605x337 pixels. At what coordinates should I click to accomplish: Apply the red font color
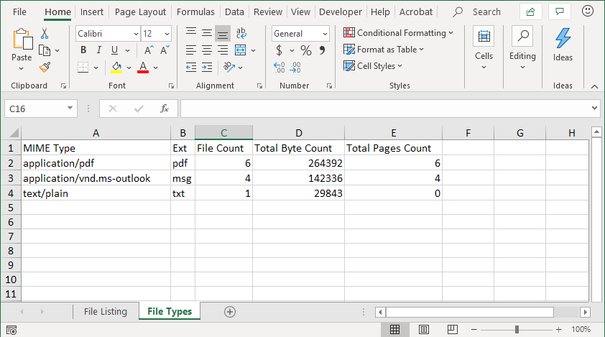point(143,68)
